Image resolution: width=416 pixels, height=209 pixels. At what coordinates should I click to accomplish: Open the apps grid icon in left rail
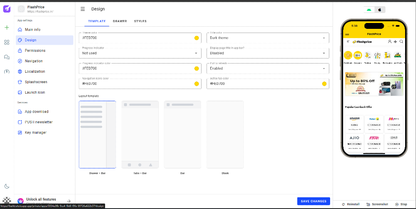7,42
